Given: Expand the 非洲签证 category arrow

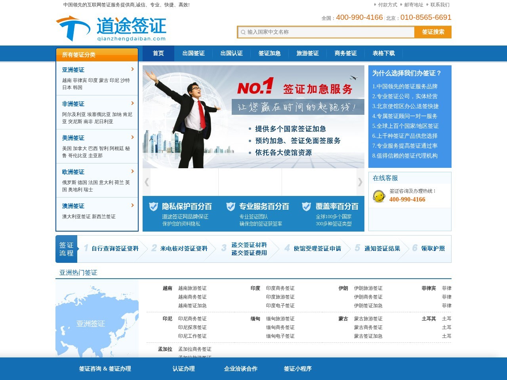Looking at the screenshot, I should pyautogui.click(x=133, y=103).
